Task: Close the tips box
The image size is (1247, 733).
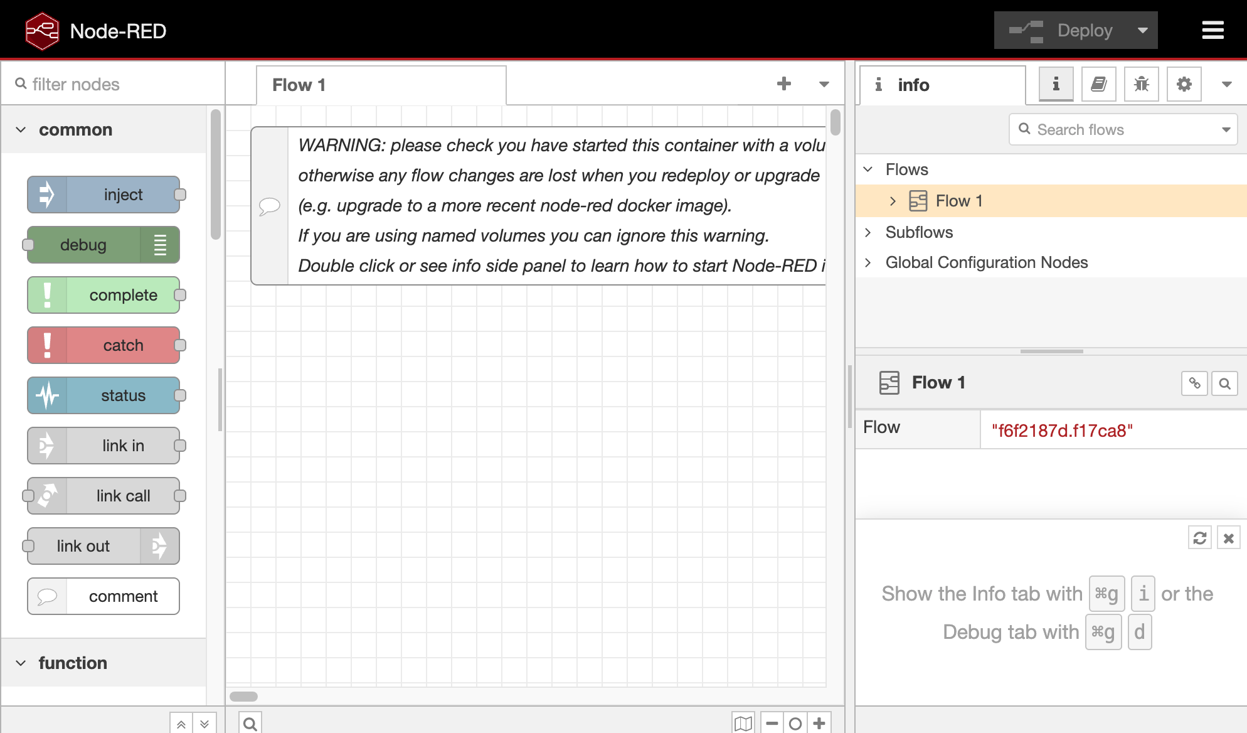Action: point(1228,538)
